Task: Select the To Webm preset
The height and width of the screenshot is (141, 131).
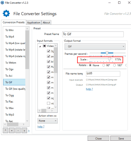Action: [x=14, y=63]
